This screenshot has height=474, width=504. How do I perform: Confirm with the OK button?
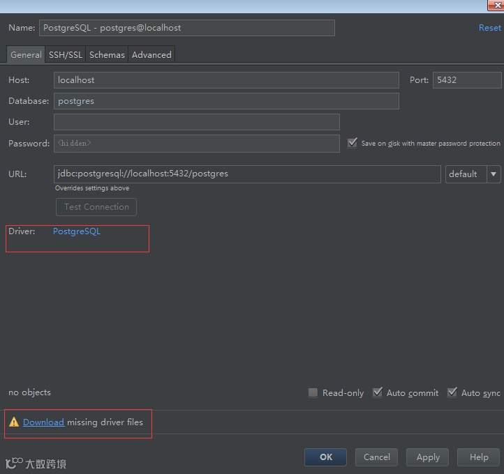tap(325, 457)
